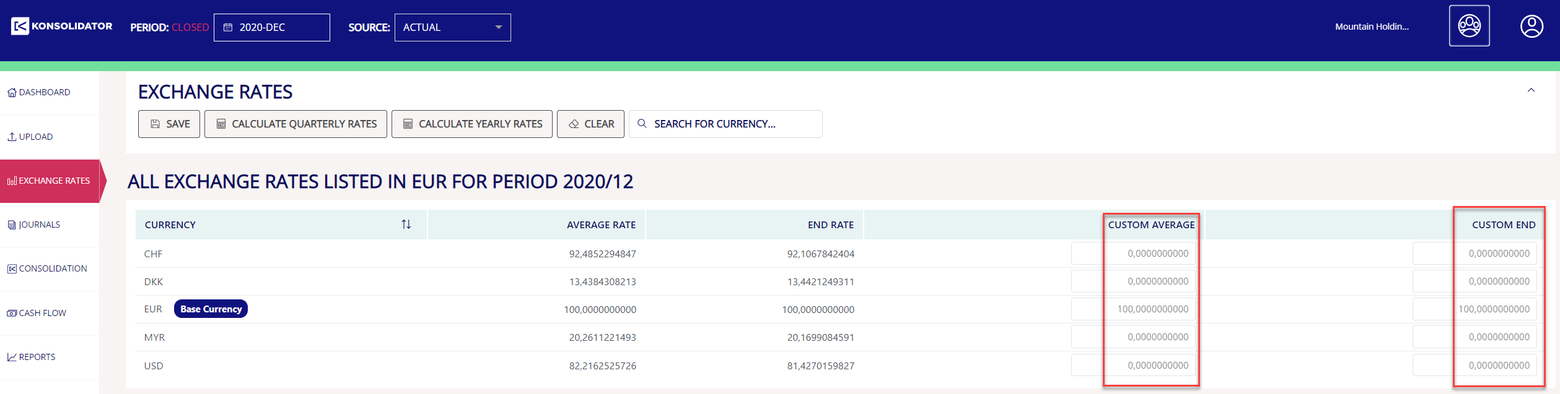
Task: Click MYR average rate 20,2611221493
Action: click(x=602, y=338)
